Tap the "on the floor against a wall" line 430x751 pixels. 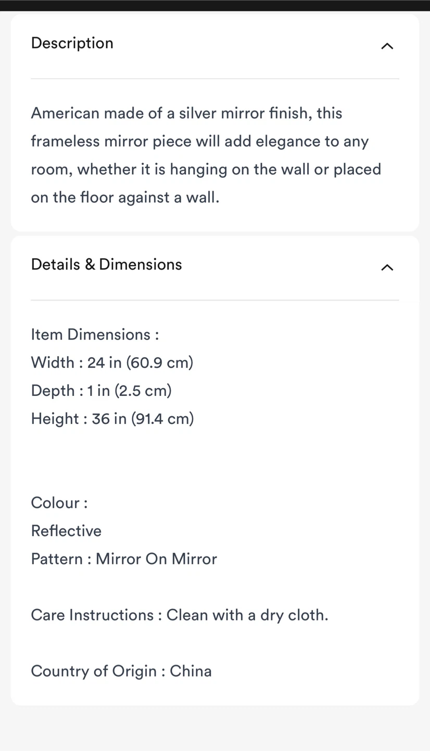[x=125, y=198]
